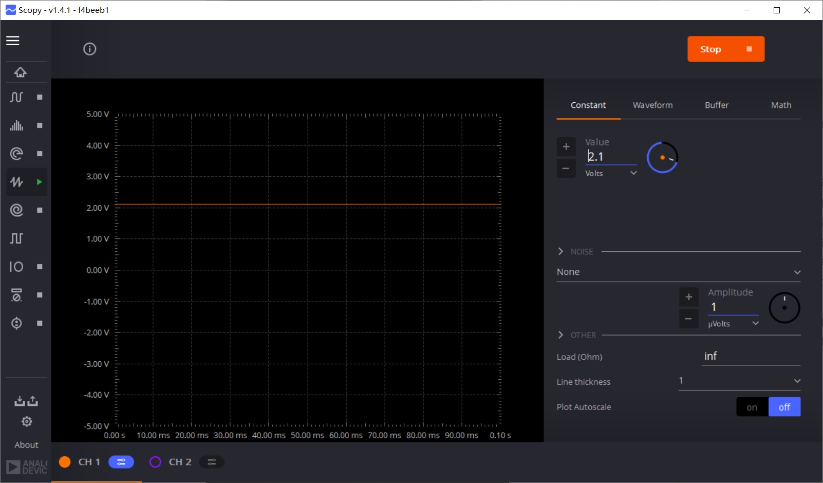Open the Spectrum Analyzer instrument icon
Viewport: 823px width, 483px height.
click(16, 125)
